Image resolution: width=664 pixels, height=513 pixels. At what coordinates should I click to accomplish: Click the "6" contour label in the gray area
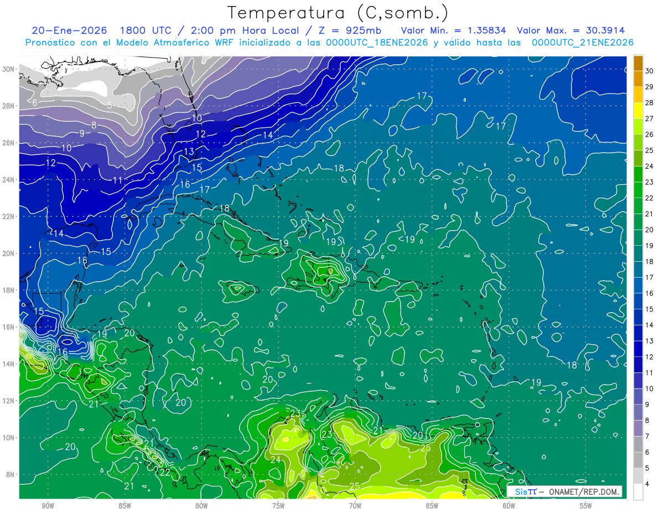tap(35, 103)
